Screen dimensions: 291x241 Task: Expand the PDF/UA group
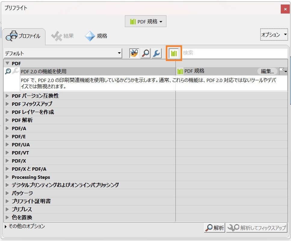(7, 145)
